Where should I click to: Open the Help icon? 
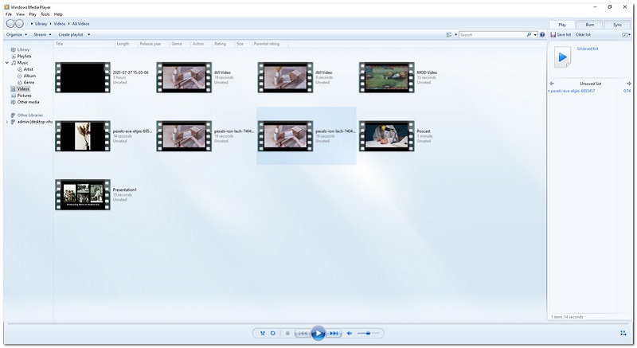[x=542, y=34]
